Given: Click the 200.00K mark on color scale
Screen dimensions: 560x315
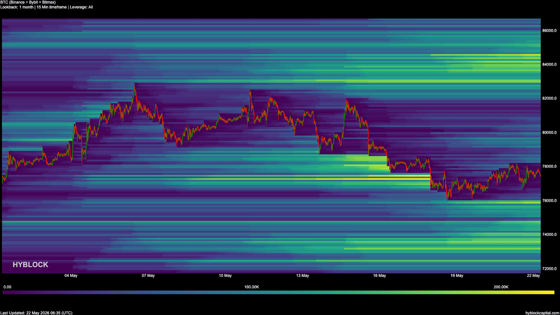Looking at the screenshot, I should 501,287.
